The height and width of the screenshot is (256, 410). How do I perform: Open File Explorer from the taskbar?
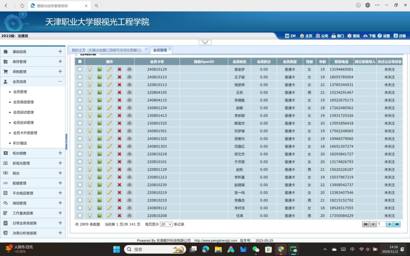[218, 249]
